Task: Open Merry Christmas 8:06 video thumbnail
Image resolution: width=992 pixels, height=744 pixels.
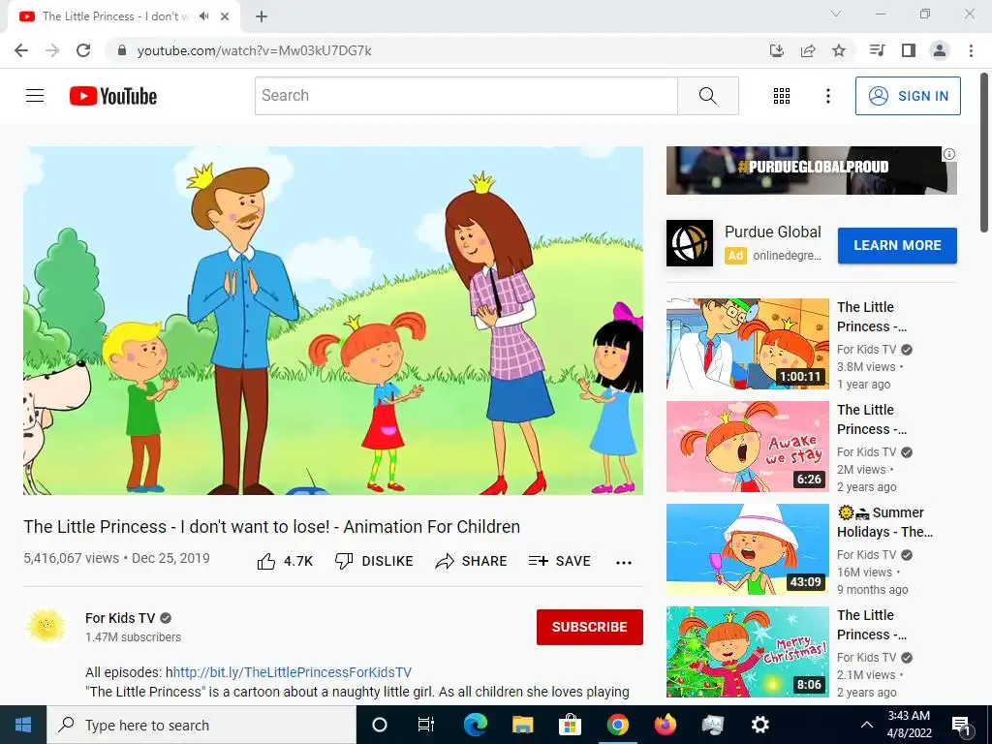Action: point(747,652)
